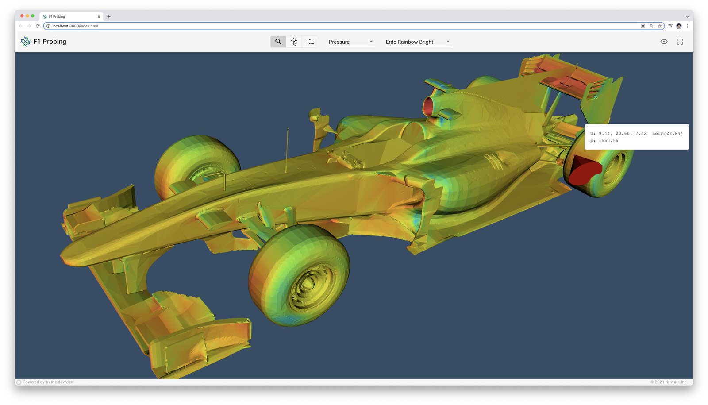
Task: Click the trame busy indicator circle in footer
Action: pyautogui.click(x=19, y=382)
